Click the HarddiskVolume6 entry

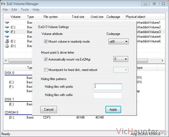click(x=149, y=41)
